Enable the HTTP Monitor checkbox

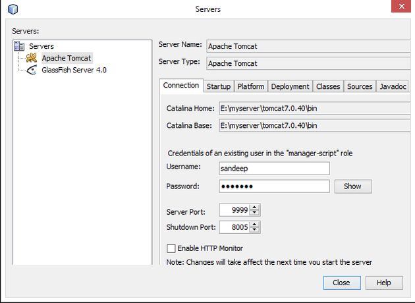tap(171, 248)
